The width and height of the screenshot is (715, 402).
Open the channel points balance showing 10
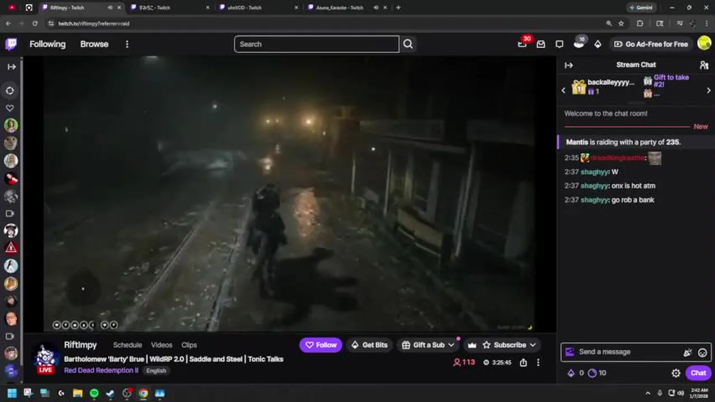pos(597,373)
